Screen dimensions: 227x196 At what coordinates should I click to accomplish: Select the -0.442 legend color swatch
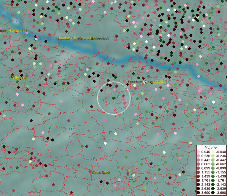(213, 160)
